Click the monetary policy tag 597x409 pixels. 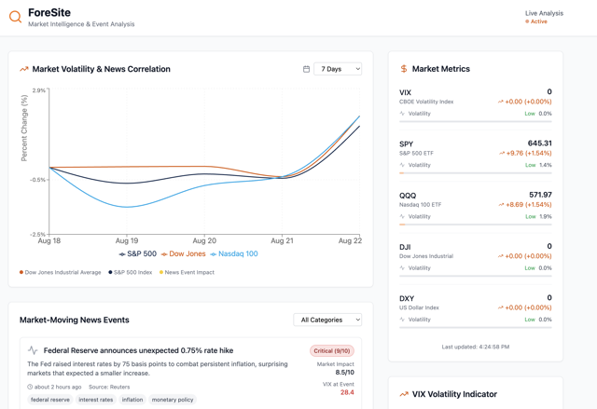(x=173, y=400)
